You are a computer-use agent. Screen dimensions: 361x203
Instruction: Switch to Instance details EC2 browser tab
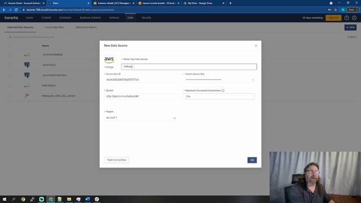tap(114, 3)
